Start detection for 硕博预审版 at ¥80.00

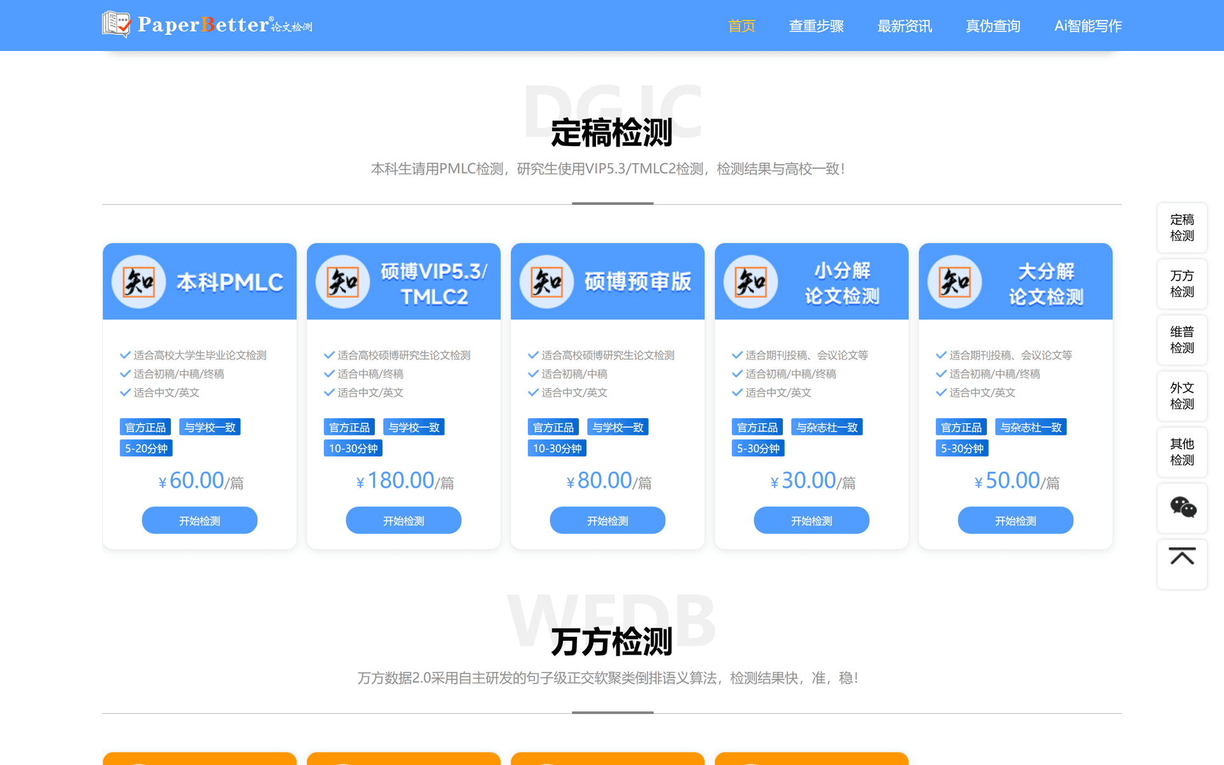tap(608, 520)
